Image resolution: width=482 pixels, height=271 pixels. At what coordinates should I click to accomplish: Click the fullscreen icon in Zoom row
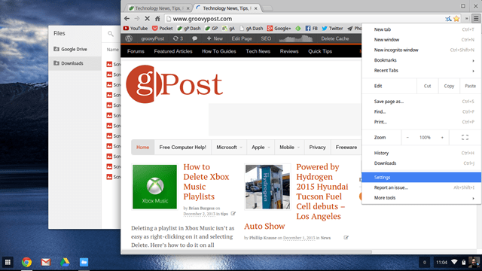click(465, 137)
